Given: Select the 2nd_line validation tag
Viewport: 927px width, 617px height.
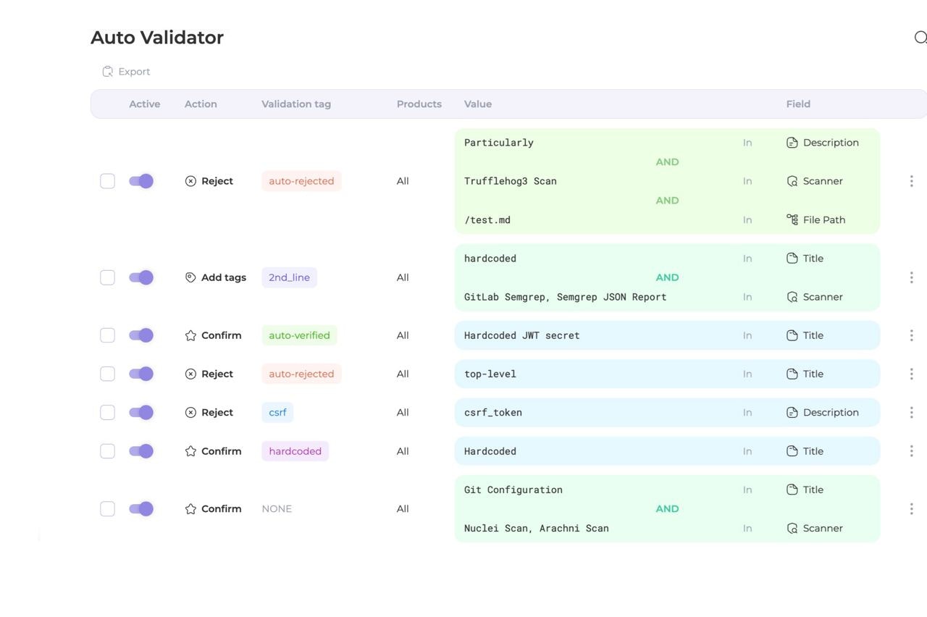Looking at the screenshot, I should 289,277.
